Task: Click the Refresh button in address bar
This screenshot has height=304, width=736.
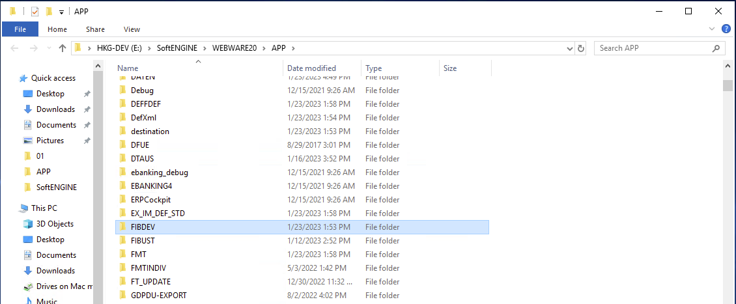Action: coord(581,48)
